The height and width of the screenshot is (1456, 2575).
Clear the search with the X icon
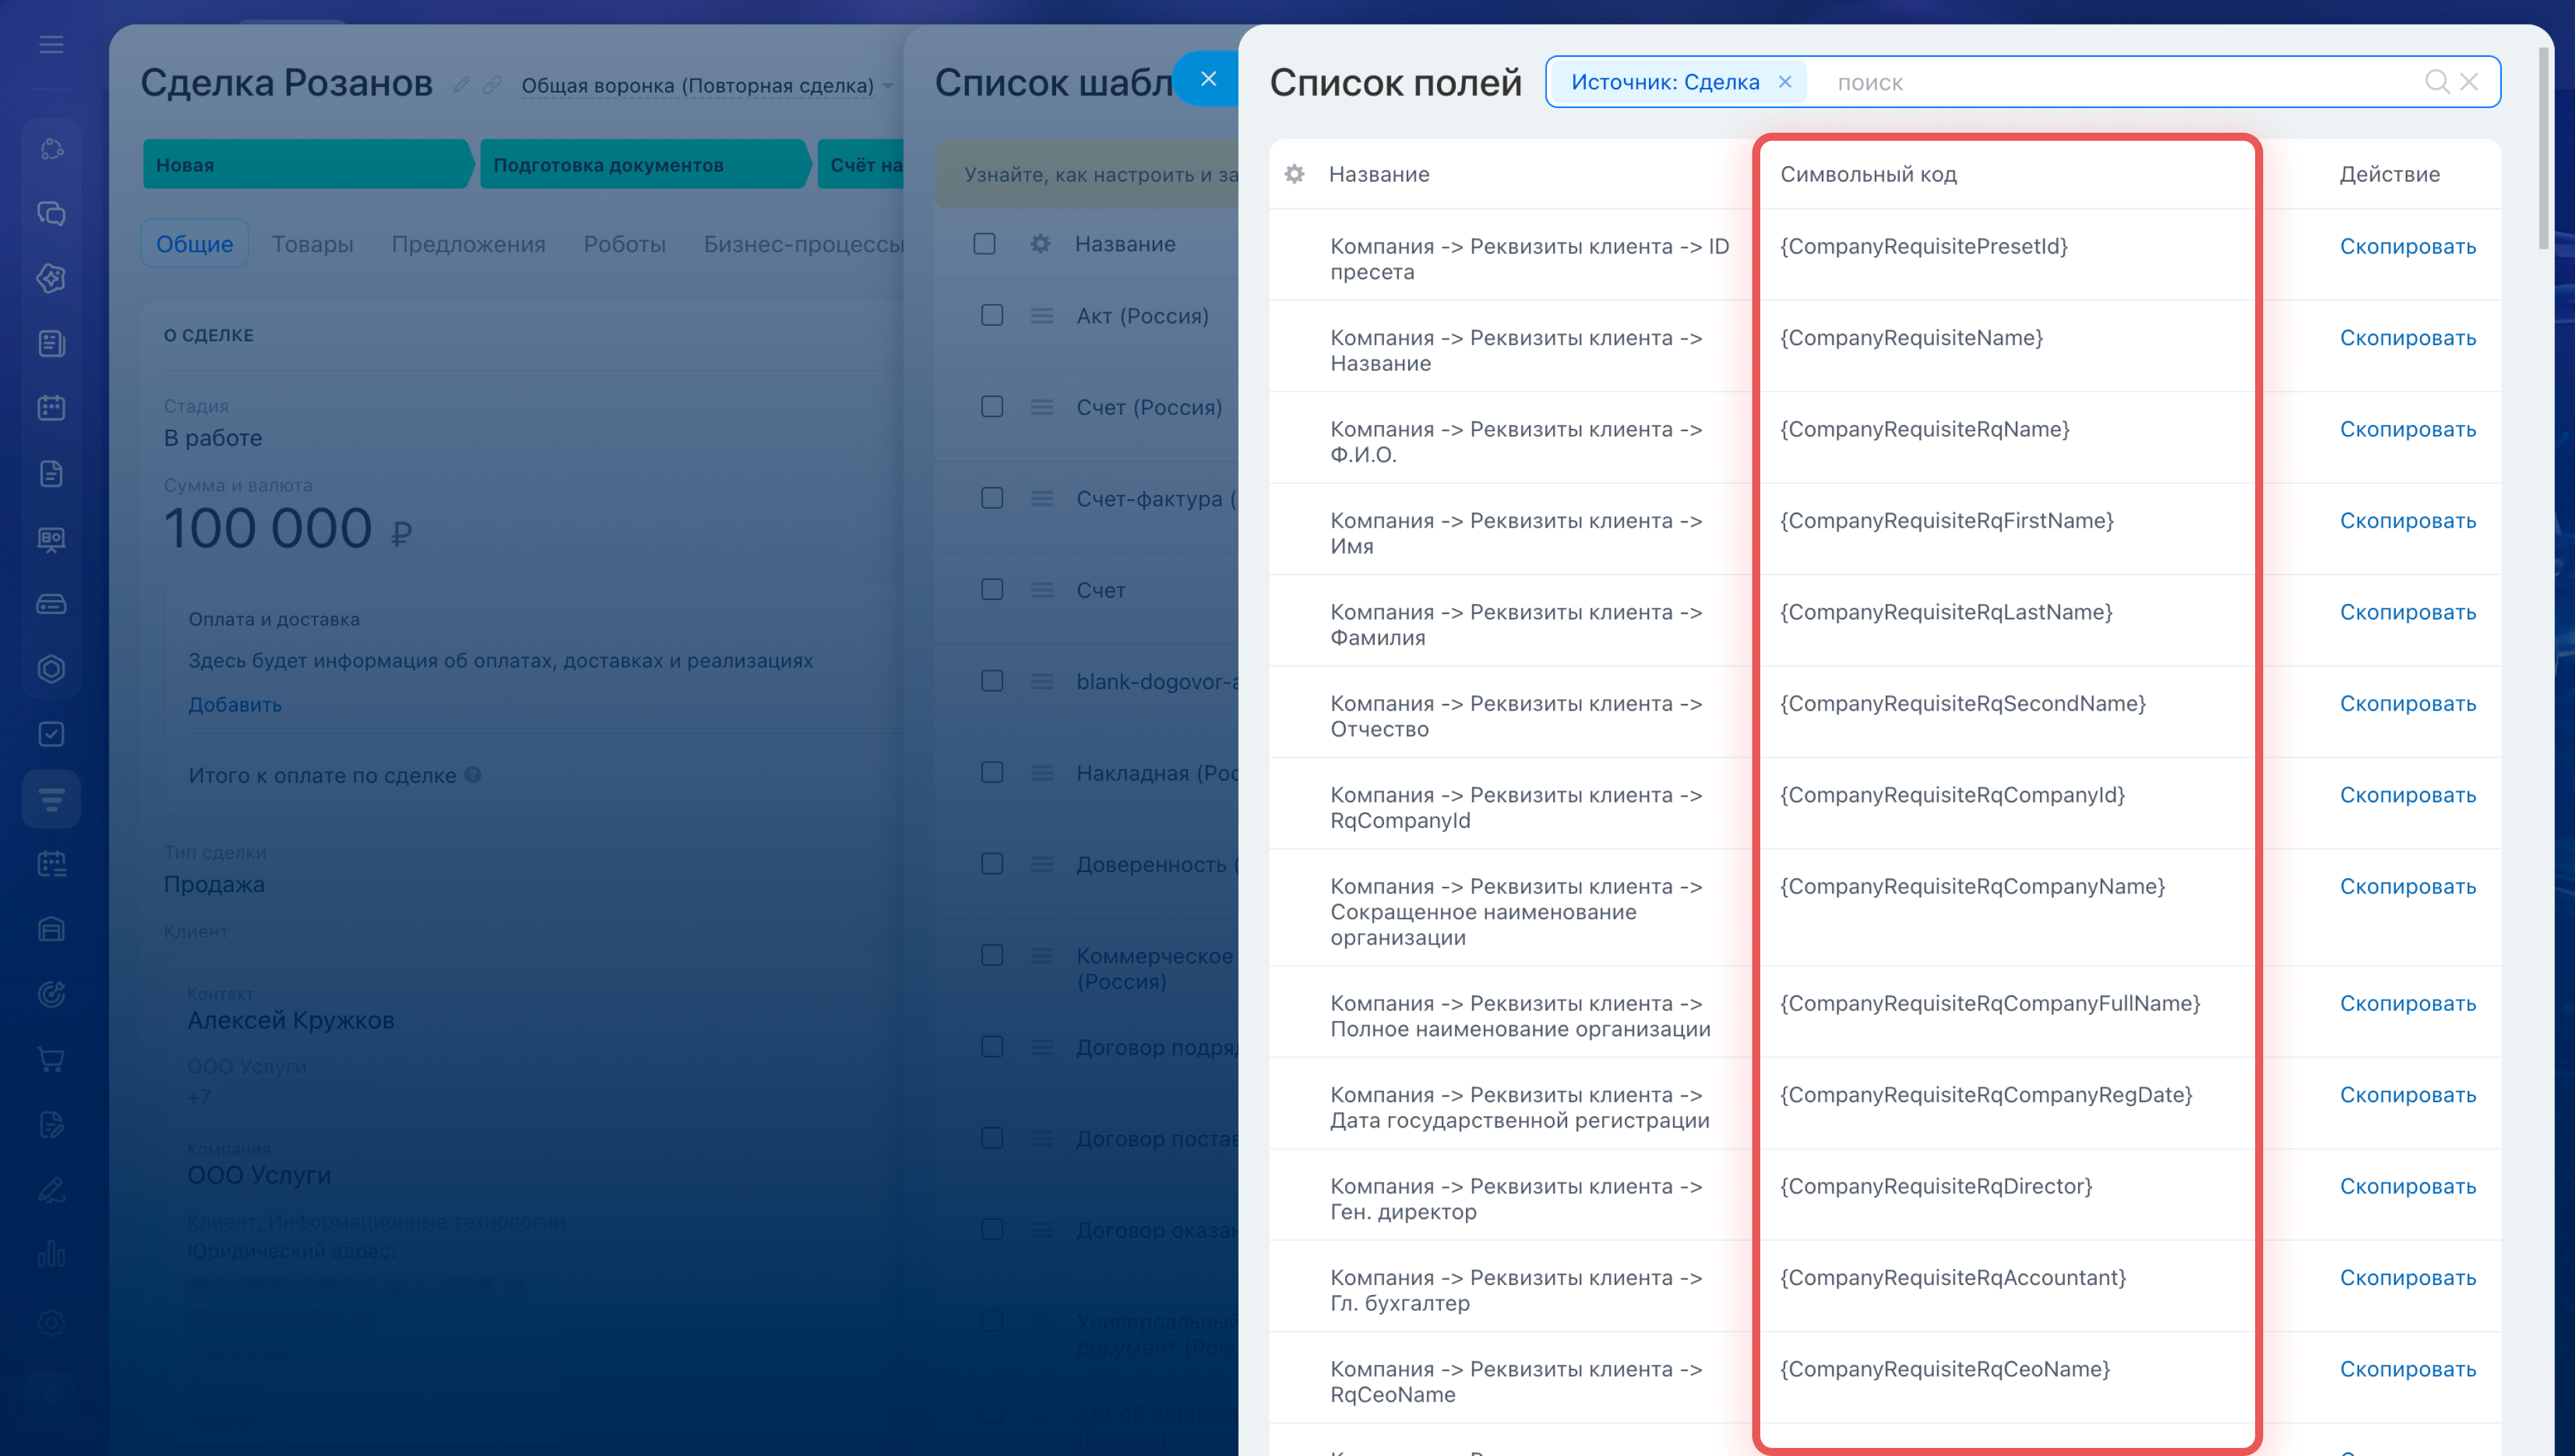pyautogui.click(x=2469, y=82)
